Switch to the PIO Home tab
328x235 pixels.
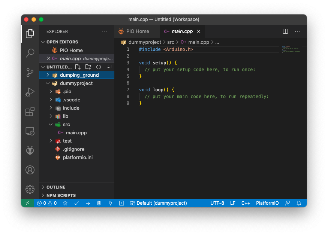click(137, 31)
